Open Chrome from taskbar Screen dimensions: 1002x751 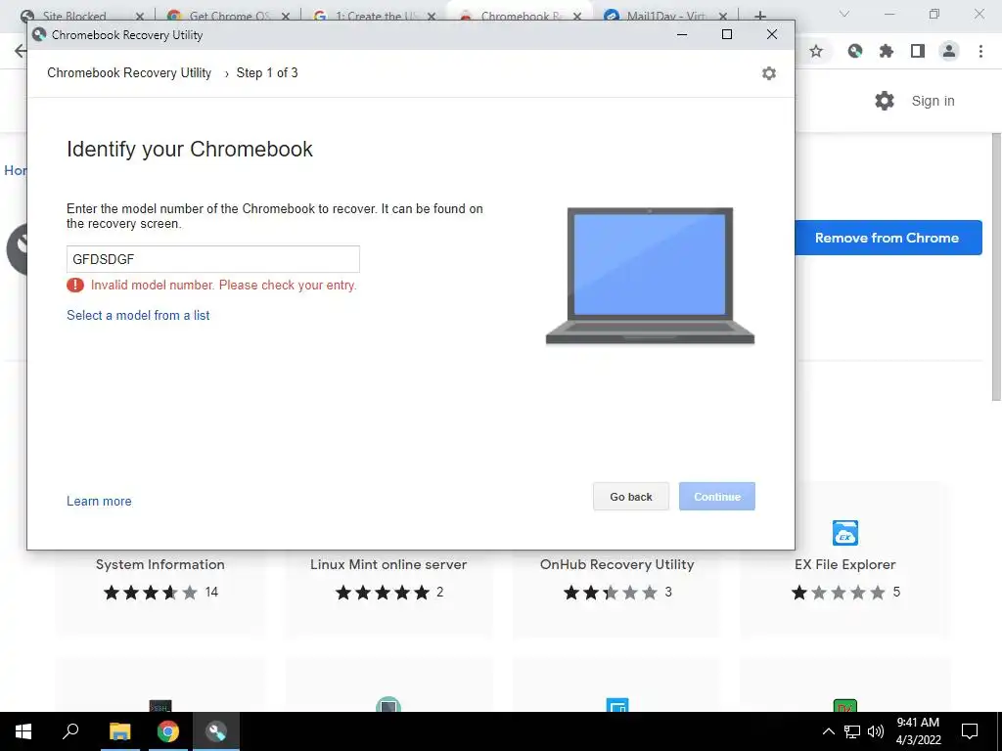coord(168,731)
